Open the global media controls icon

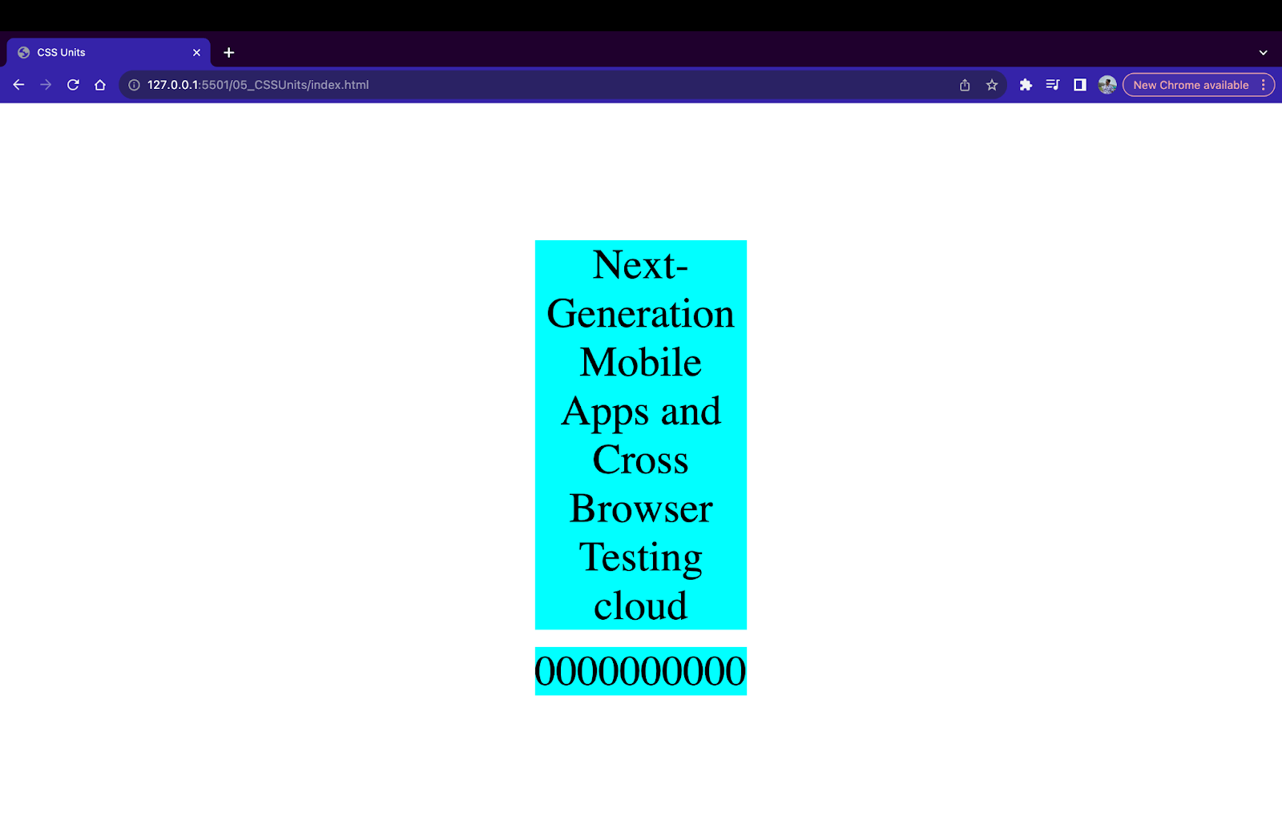1053,84
